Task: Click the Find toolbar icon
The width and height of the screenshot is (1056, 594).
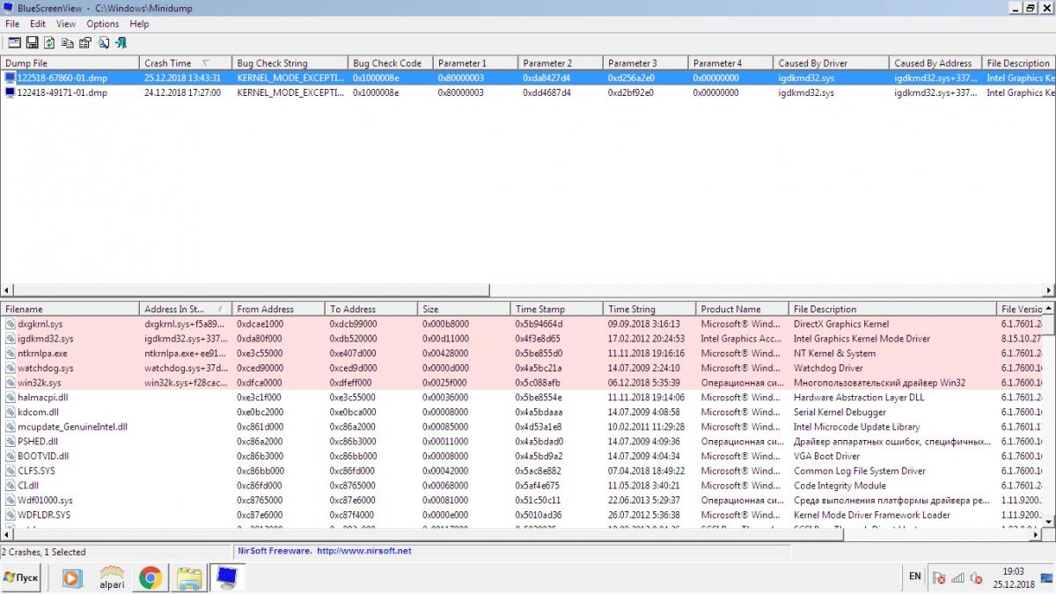Action: 103,42
